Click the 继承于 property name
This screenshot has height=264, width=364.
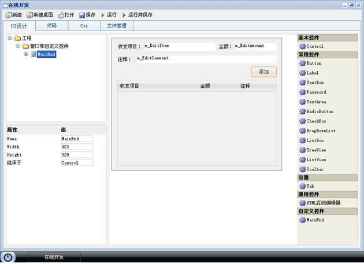14,163
